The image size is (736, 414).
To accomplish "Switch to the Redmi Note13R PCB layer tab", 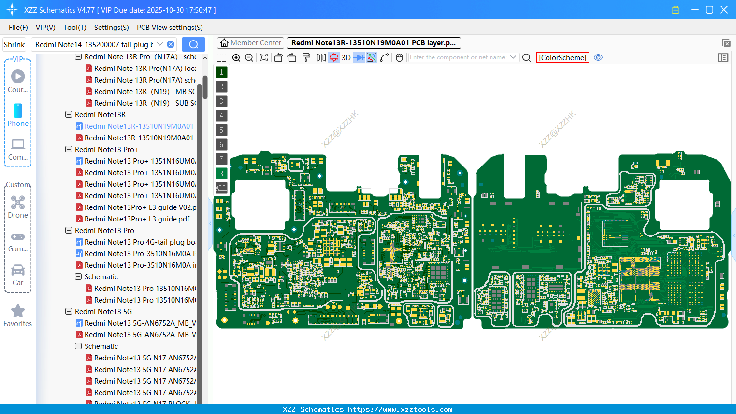I will [374, 42].
